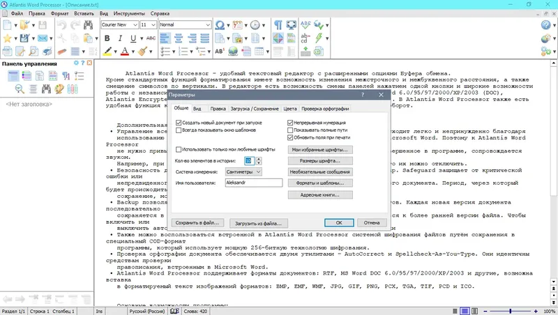The width and height of the screenshot is (558, 315).
Task: Expand the insert table dropdown arrow
Action: [x=267, y=52]
